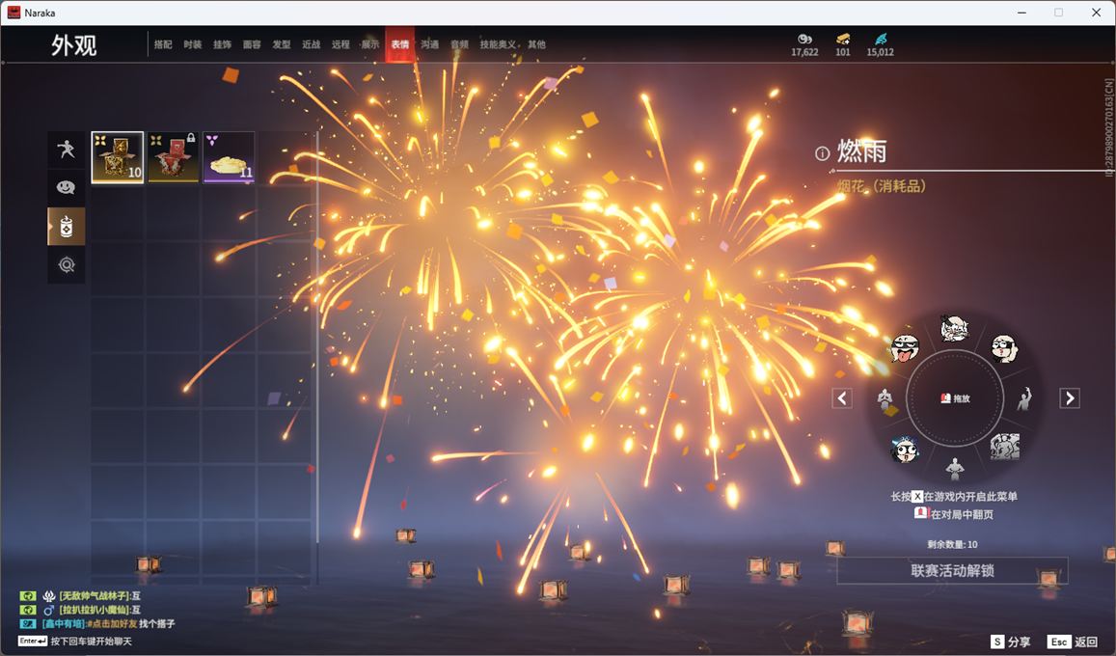This screenshot has width=1116, height=656.
Task: Open the 音频 tab
Action: [x=459, y=44]
